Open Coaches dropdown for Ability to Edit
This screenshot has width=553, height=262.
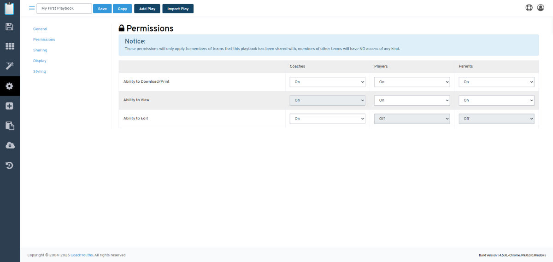point(327,119)
